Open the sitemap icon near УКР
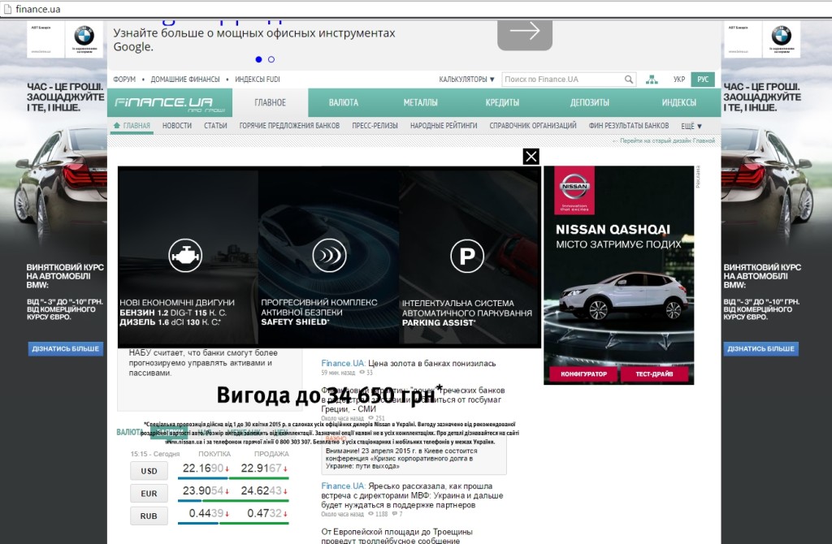Image resolution: width=832 pixels, height=544 pixels. coord(652,80)
